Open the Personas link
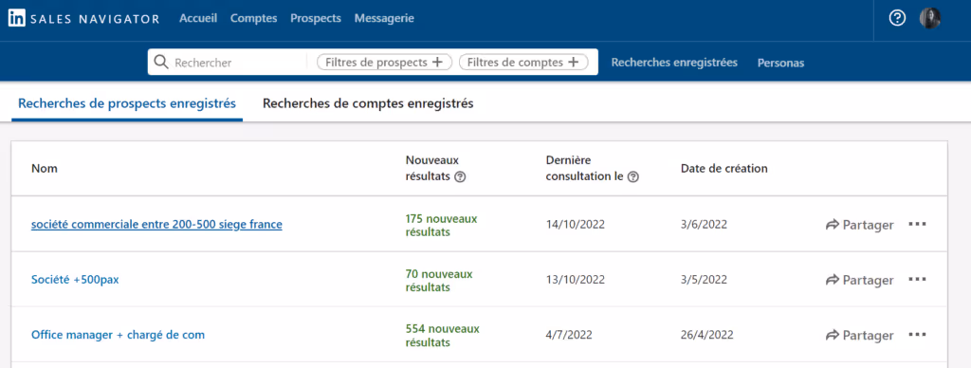 pos(781,63)
